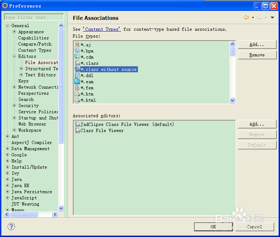This screenshot has height=237, width=280.
Task: Click the *.bpm file type icon
Action: [x=77, y=51]
